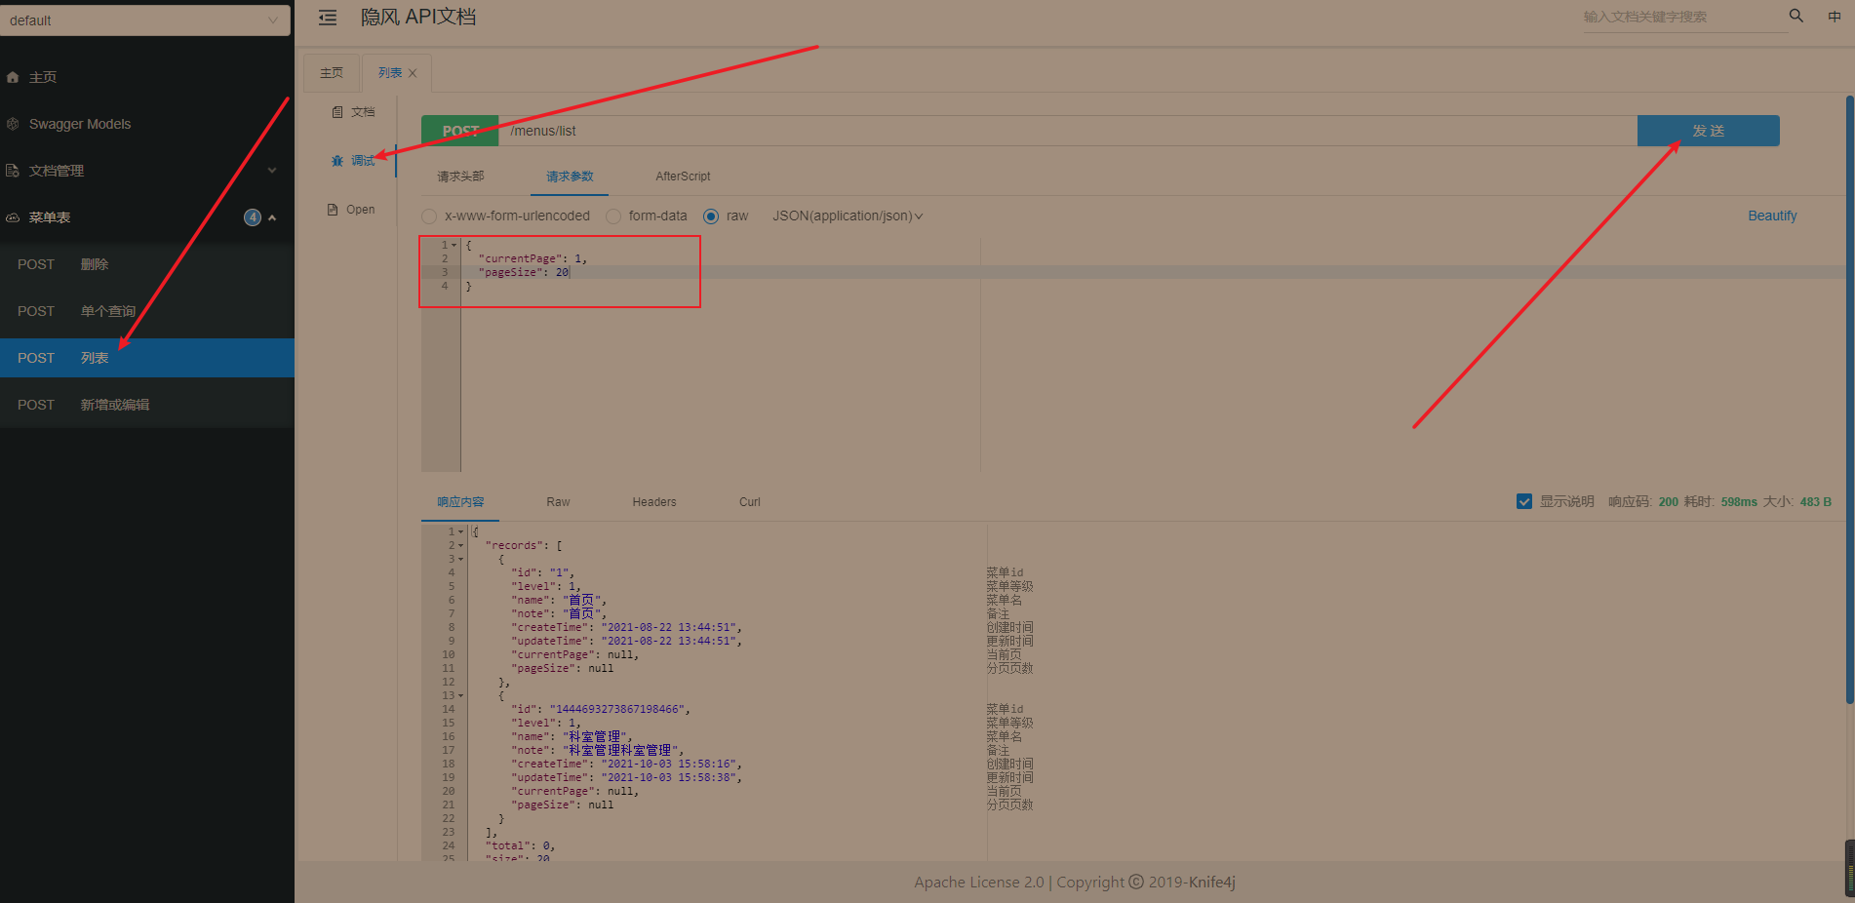Open Headers response tab
This screenshot has width=1855, height=903.
click(x=654, y=502)
